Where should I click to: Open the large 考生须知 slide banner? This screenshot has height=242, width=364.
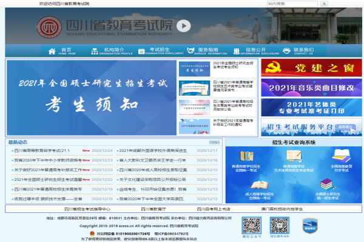coord(92,97)
